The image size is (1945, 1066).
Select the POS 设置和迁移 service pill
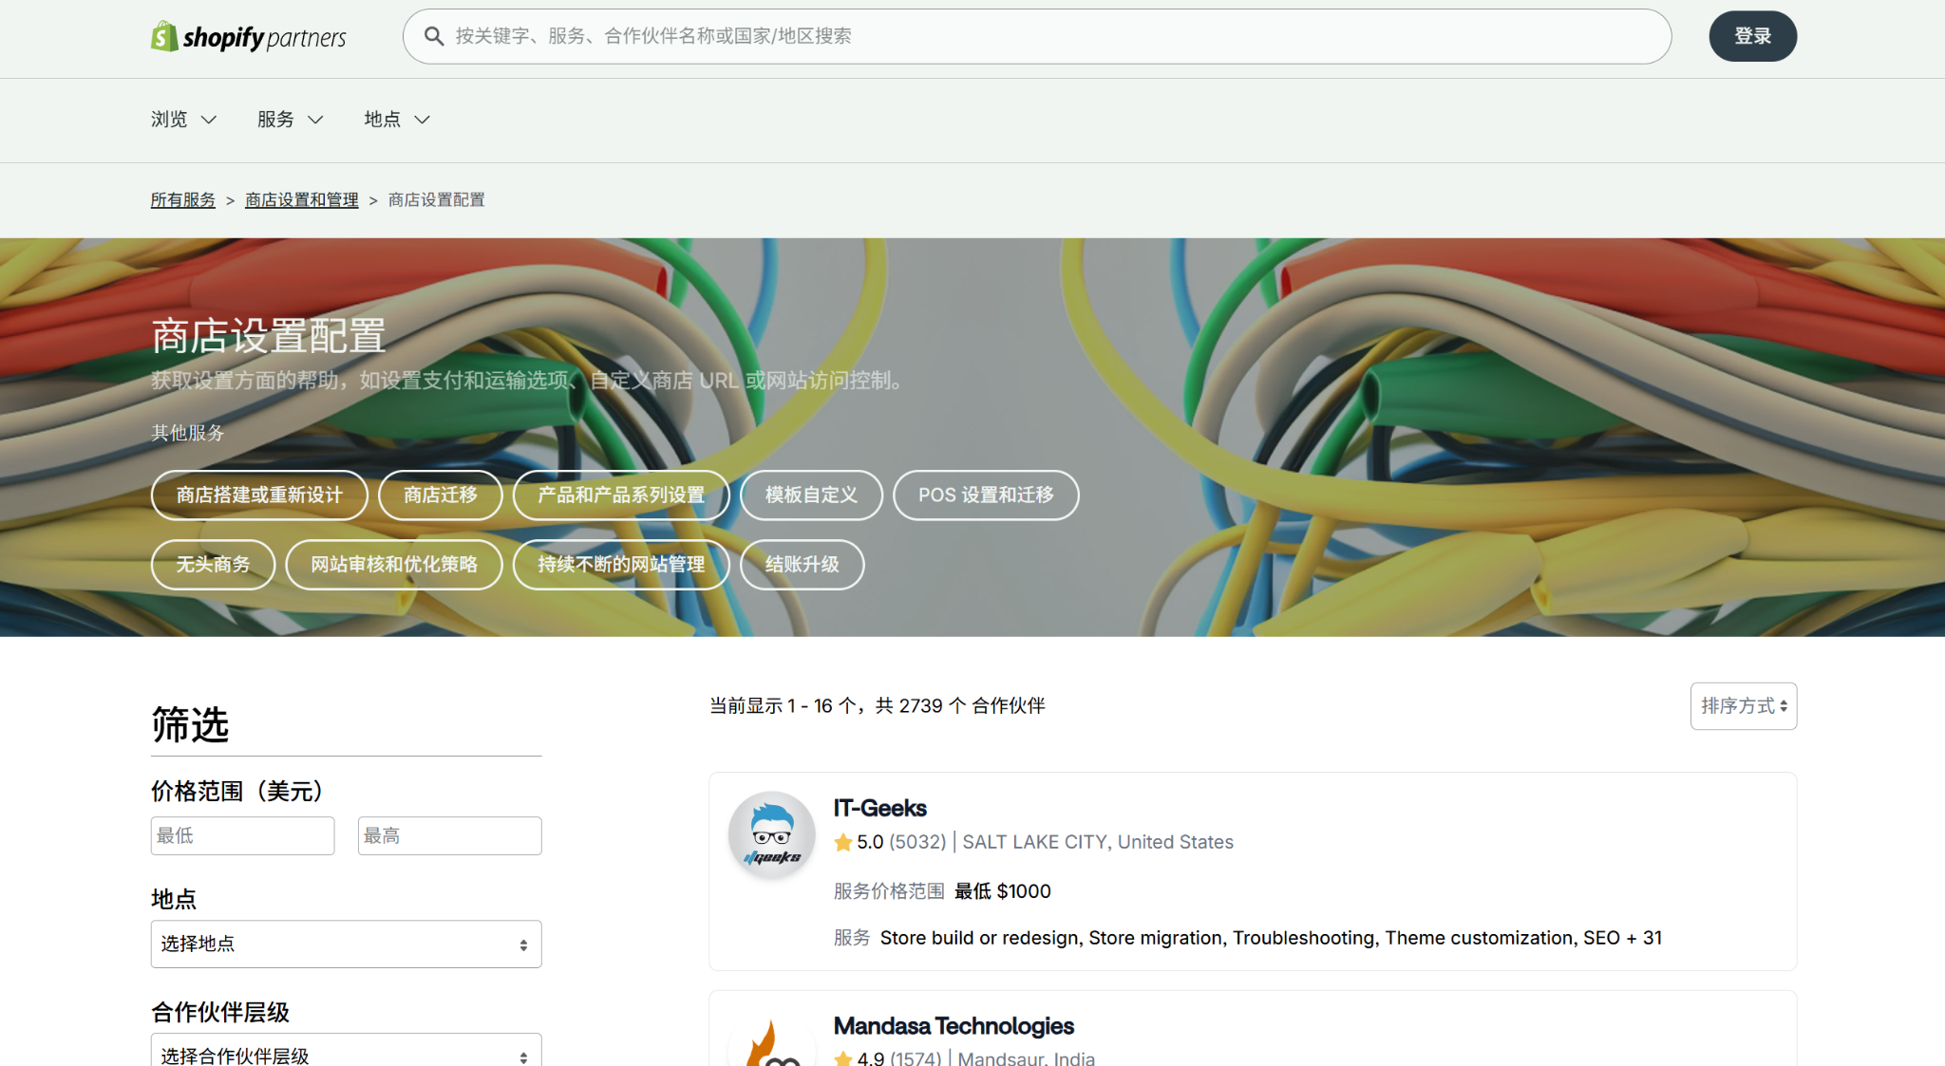point(985,496)
